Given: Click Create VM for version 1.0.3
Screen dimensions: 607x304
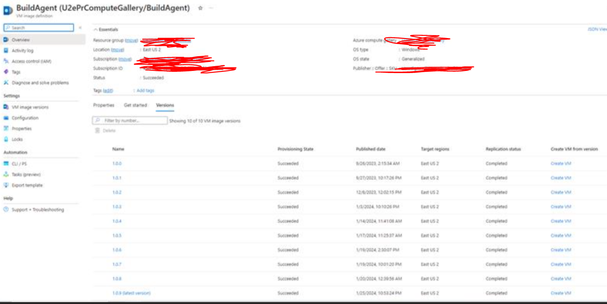Looking at the screenshot, I should pos(561,207).
